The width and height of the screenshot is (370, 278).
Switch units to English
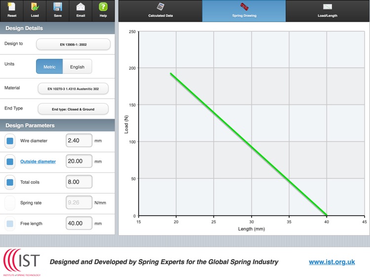point(77,67)
